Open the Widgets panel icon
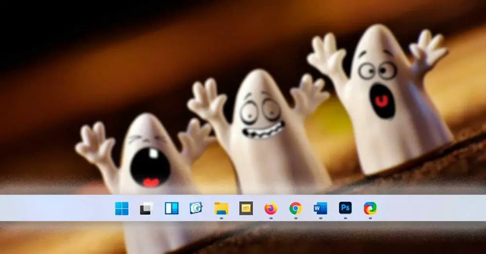The image size is (486, 254). point(172,209)
